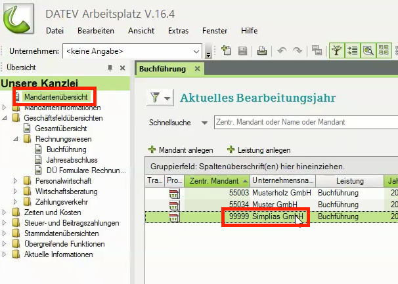Click the new document toolbar icon
This screenshot has height=284, width=398.
coord(227,51)
